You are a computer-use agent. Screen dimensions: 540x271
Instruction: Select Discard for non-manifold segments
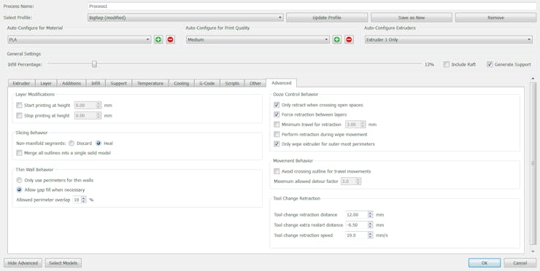coord(72,143)
